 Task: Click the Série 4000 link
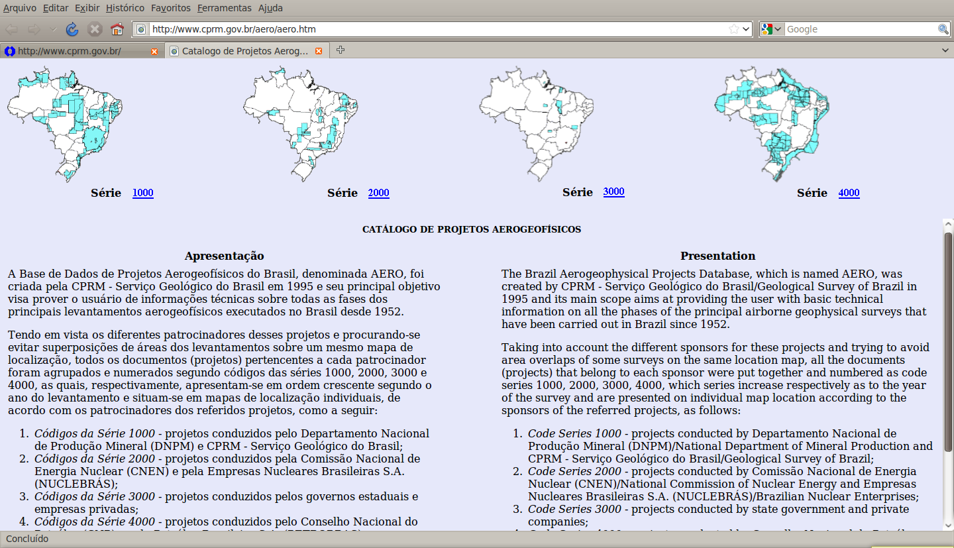tap(849, 193)
